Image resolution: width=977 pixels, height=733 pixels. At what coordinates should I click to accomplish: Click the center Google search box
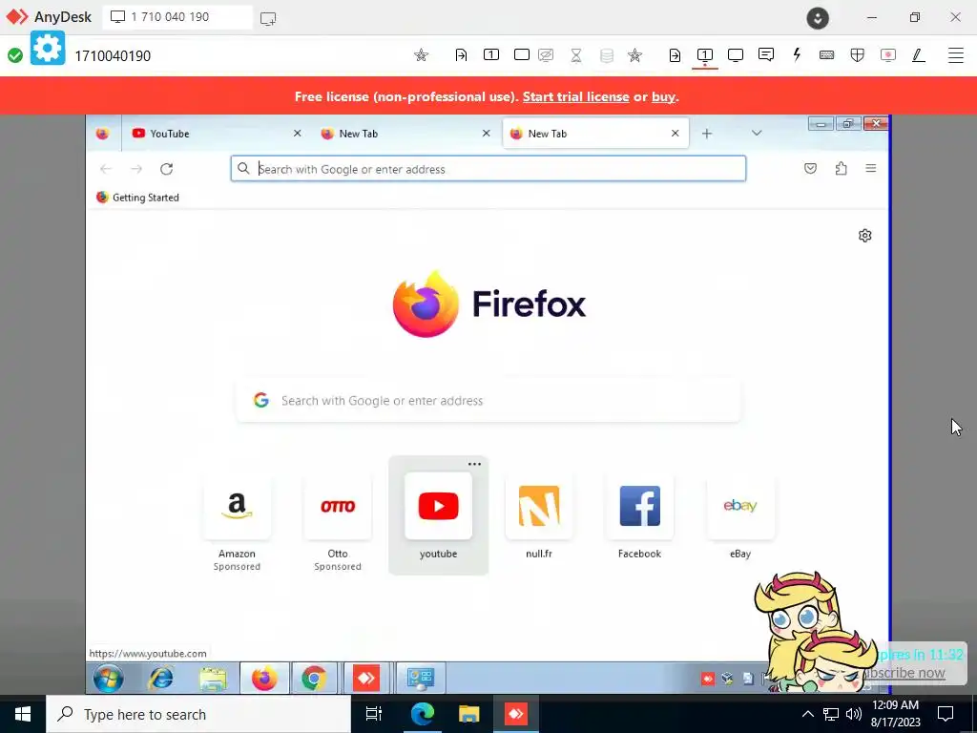pos(488,401)
